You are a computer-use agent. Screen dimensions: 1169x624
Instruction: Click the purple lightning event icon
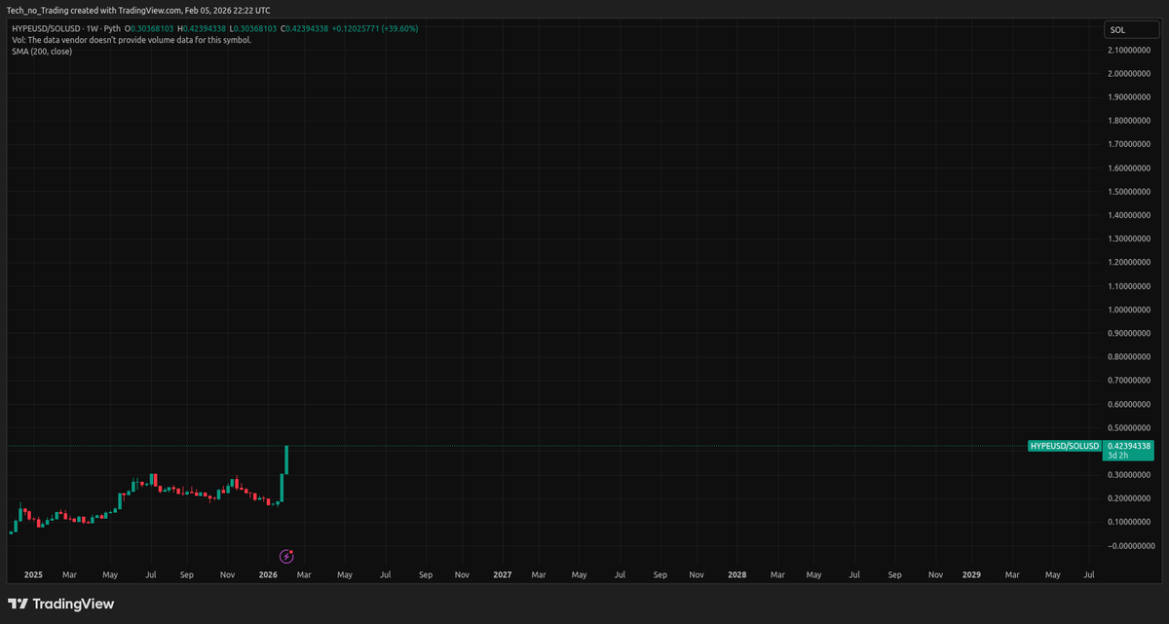click(x=287, y=556)
